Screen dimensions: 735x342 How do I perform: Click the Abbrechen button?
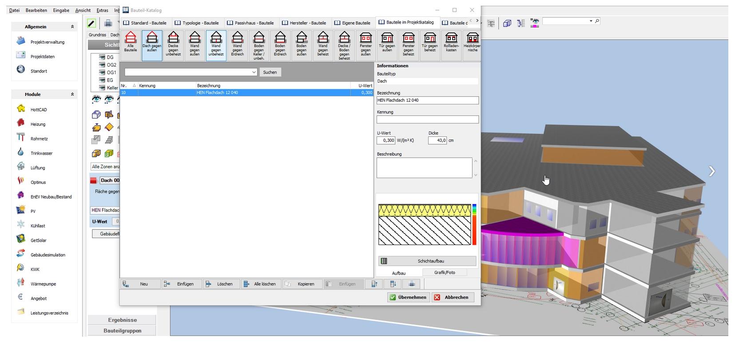[x=453, y=297]
